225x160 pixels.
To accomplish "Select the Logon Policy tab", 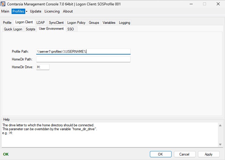I will (76, 23).
